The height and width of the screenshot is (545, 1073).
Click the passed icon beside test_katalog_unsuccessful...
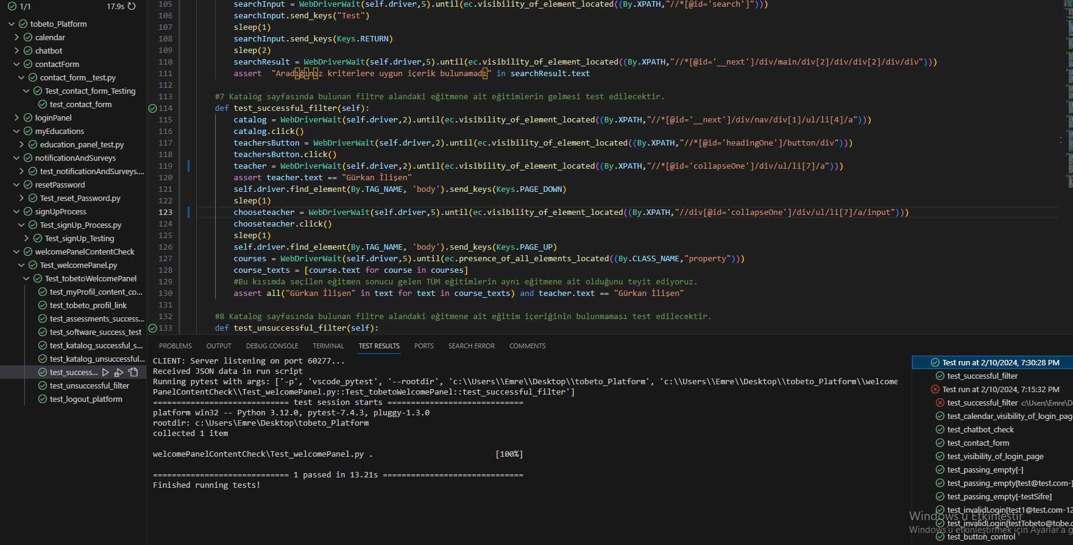click(43, 359)
